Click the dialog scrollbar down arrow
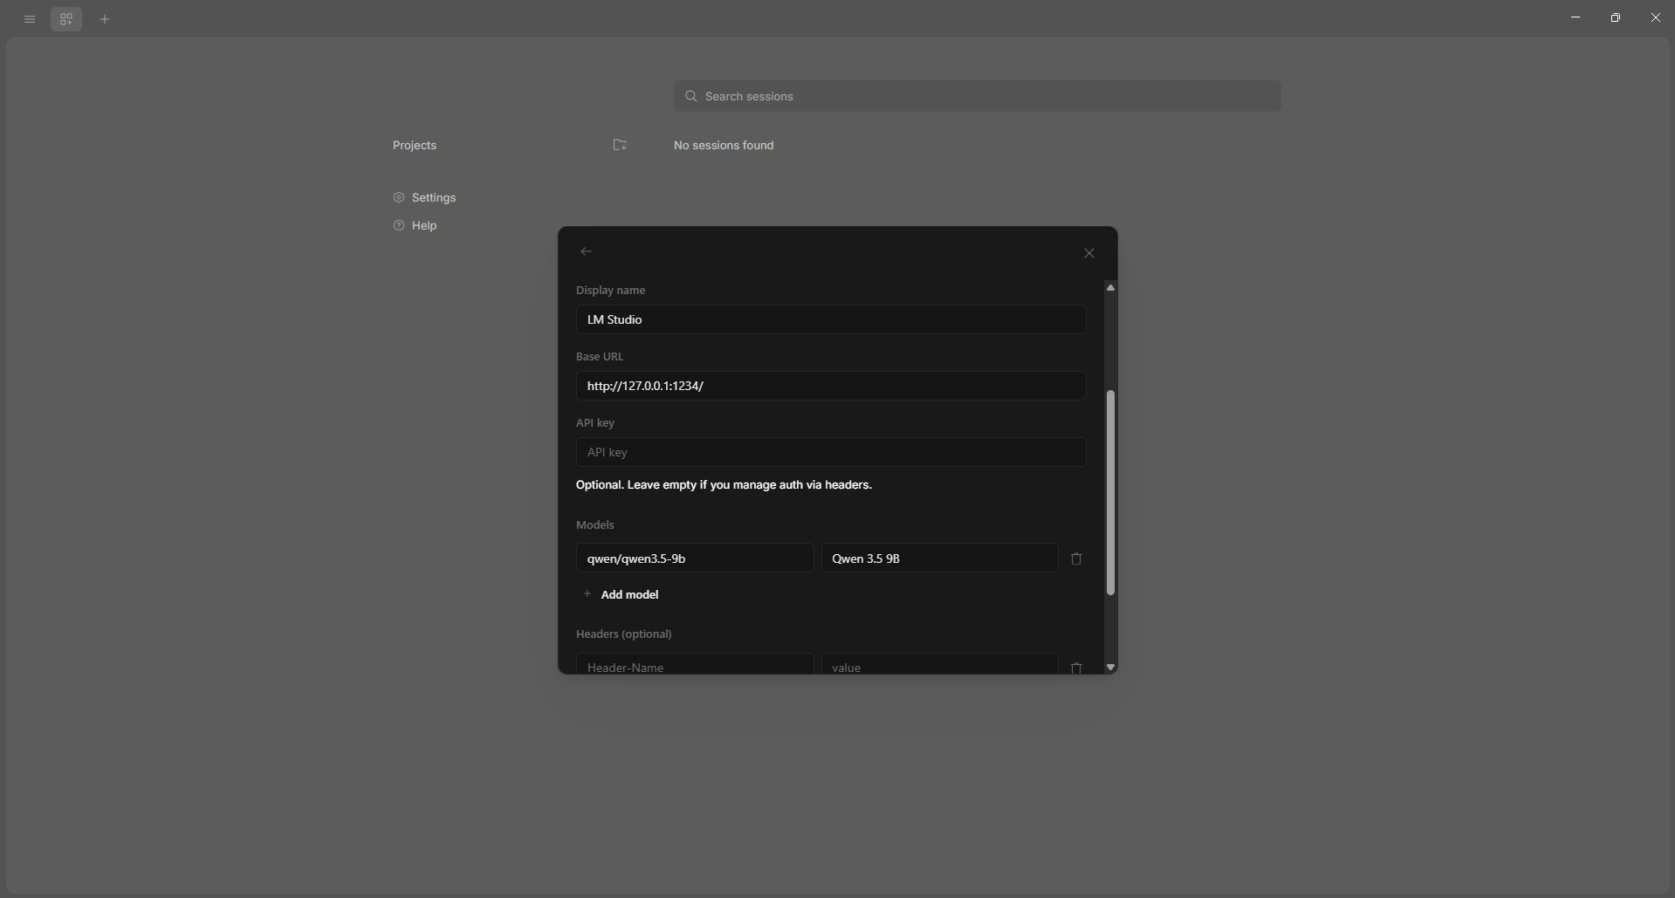Image resolution: width=1675 pixels, height=898 pixels. pos(1110,667)
